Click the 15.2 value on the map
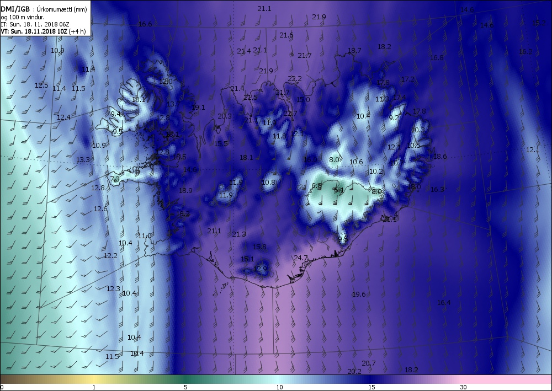This screenshot has width=552, height=391. pyautogui.click(x=539, y=23)
